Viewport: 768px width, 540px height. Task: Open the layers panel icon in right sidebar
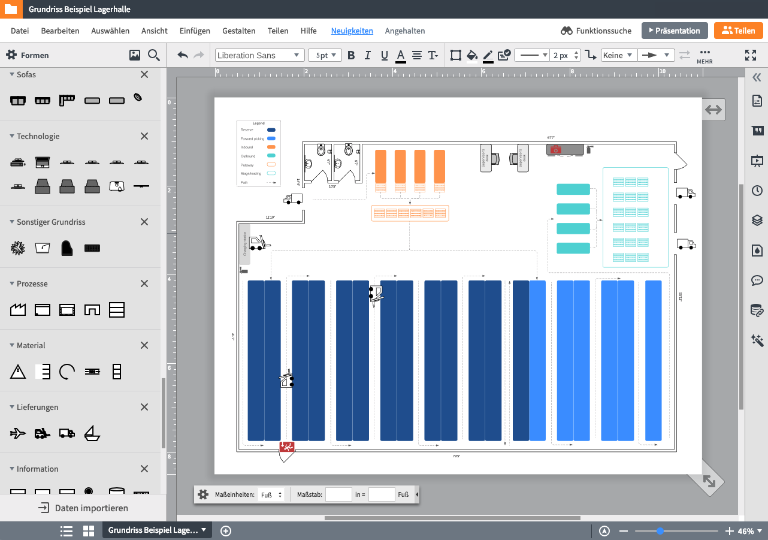pyautogui.click(x=757, y=221)
